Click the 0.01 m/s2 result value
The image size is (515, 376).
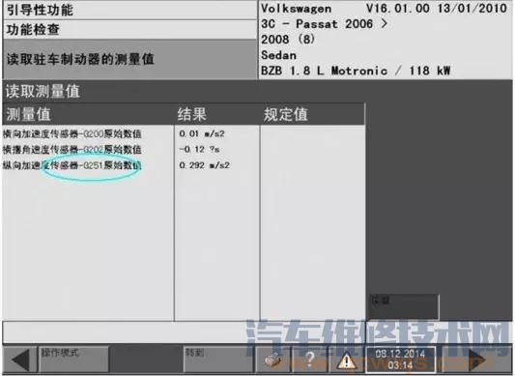202,133
